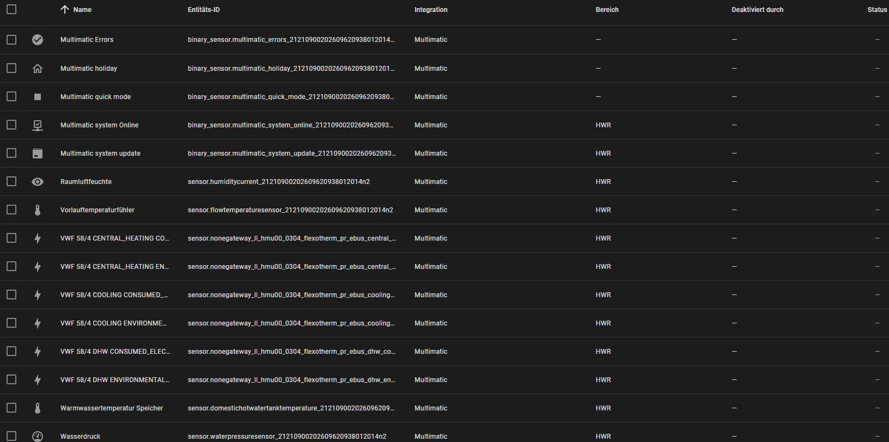The height and width of the screenshot is (442, 889).
Task: Check the box for Vorlauftemperaturfühler
Action: (x=11, y=210)
